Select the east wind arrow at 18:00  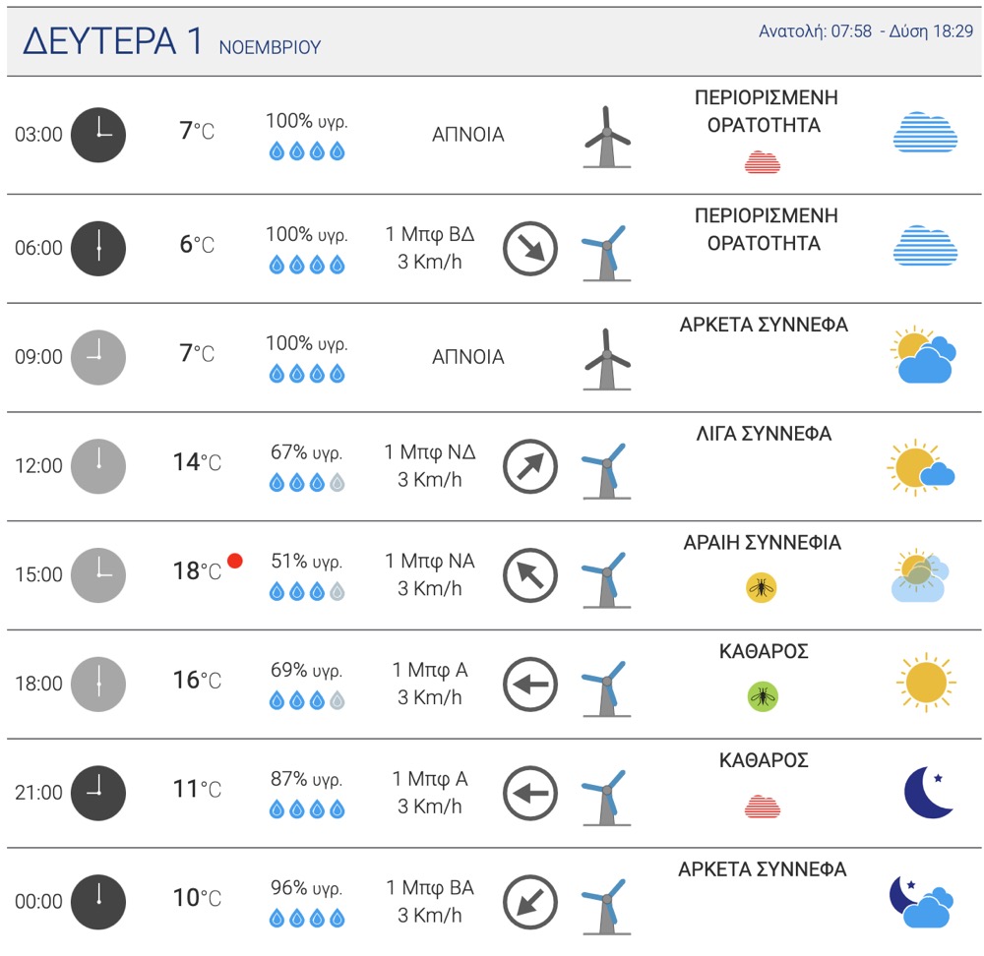point(530,684)
